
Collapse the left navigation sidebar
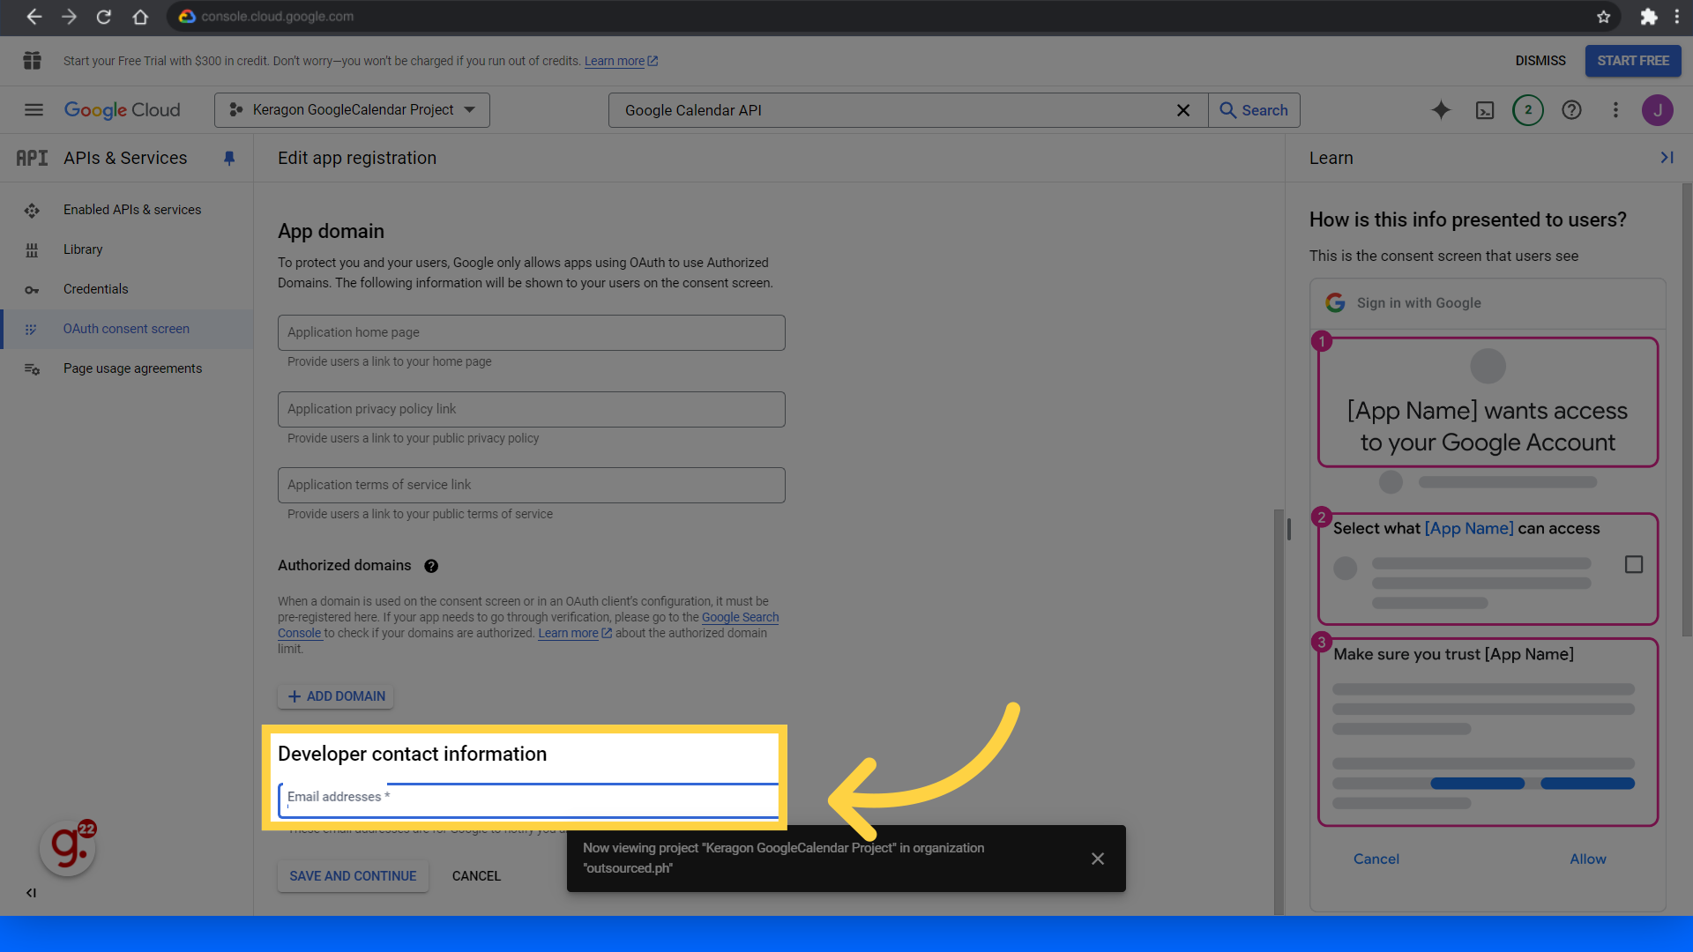click(x=31, y=893)
